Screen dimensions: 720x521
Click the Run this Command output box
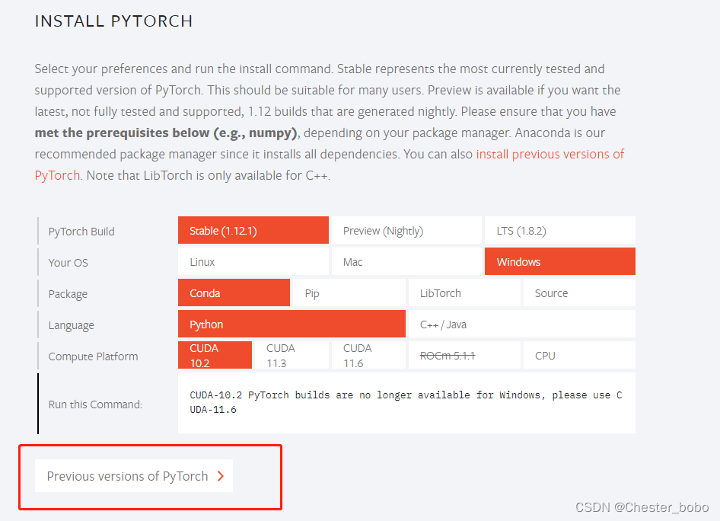[406, 403]
